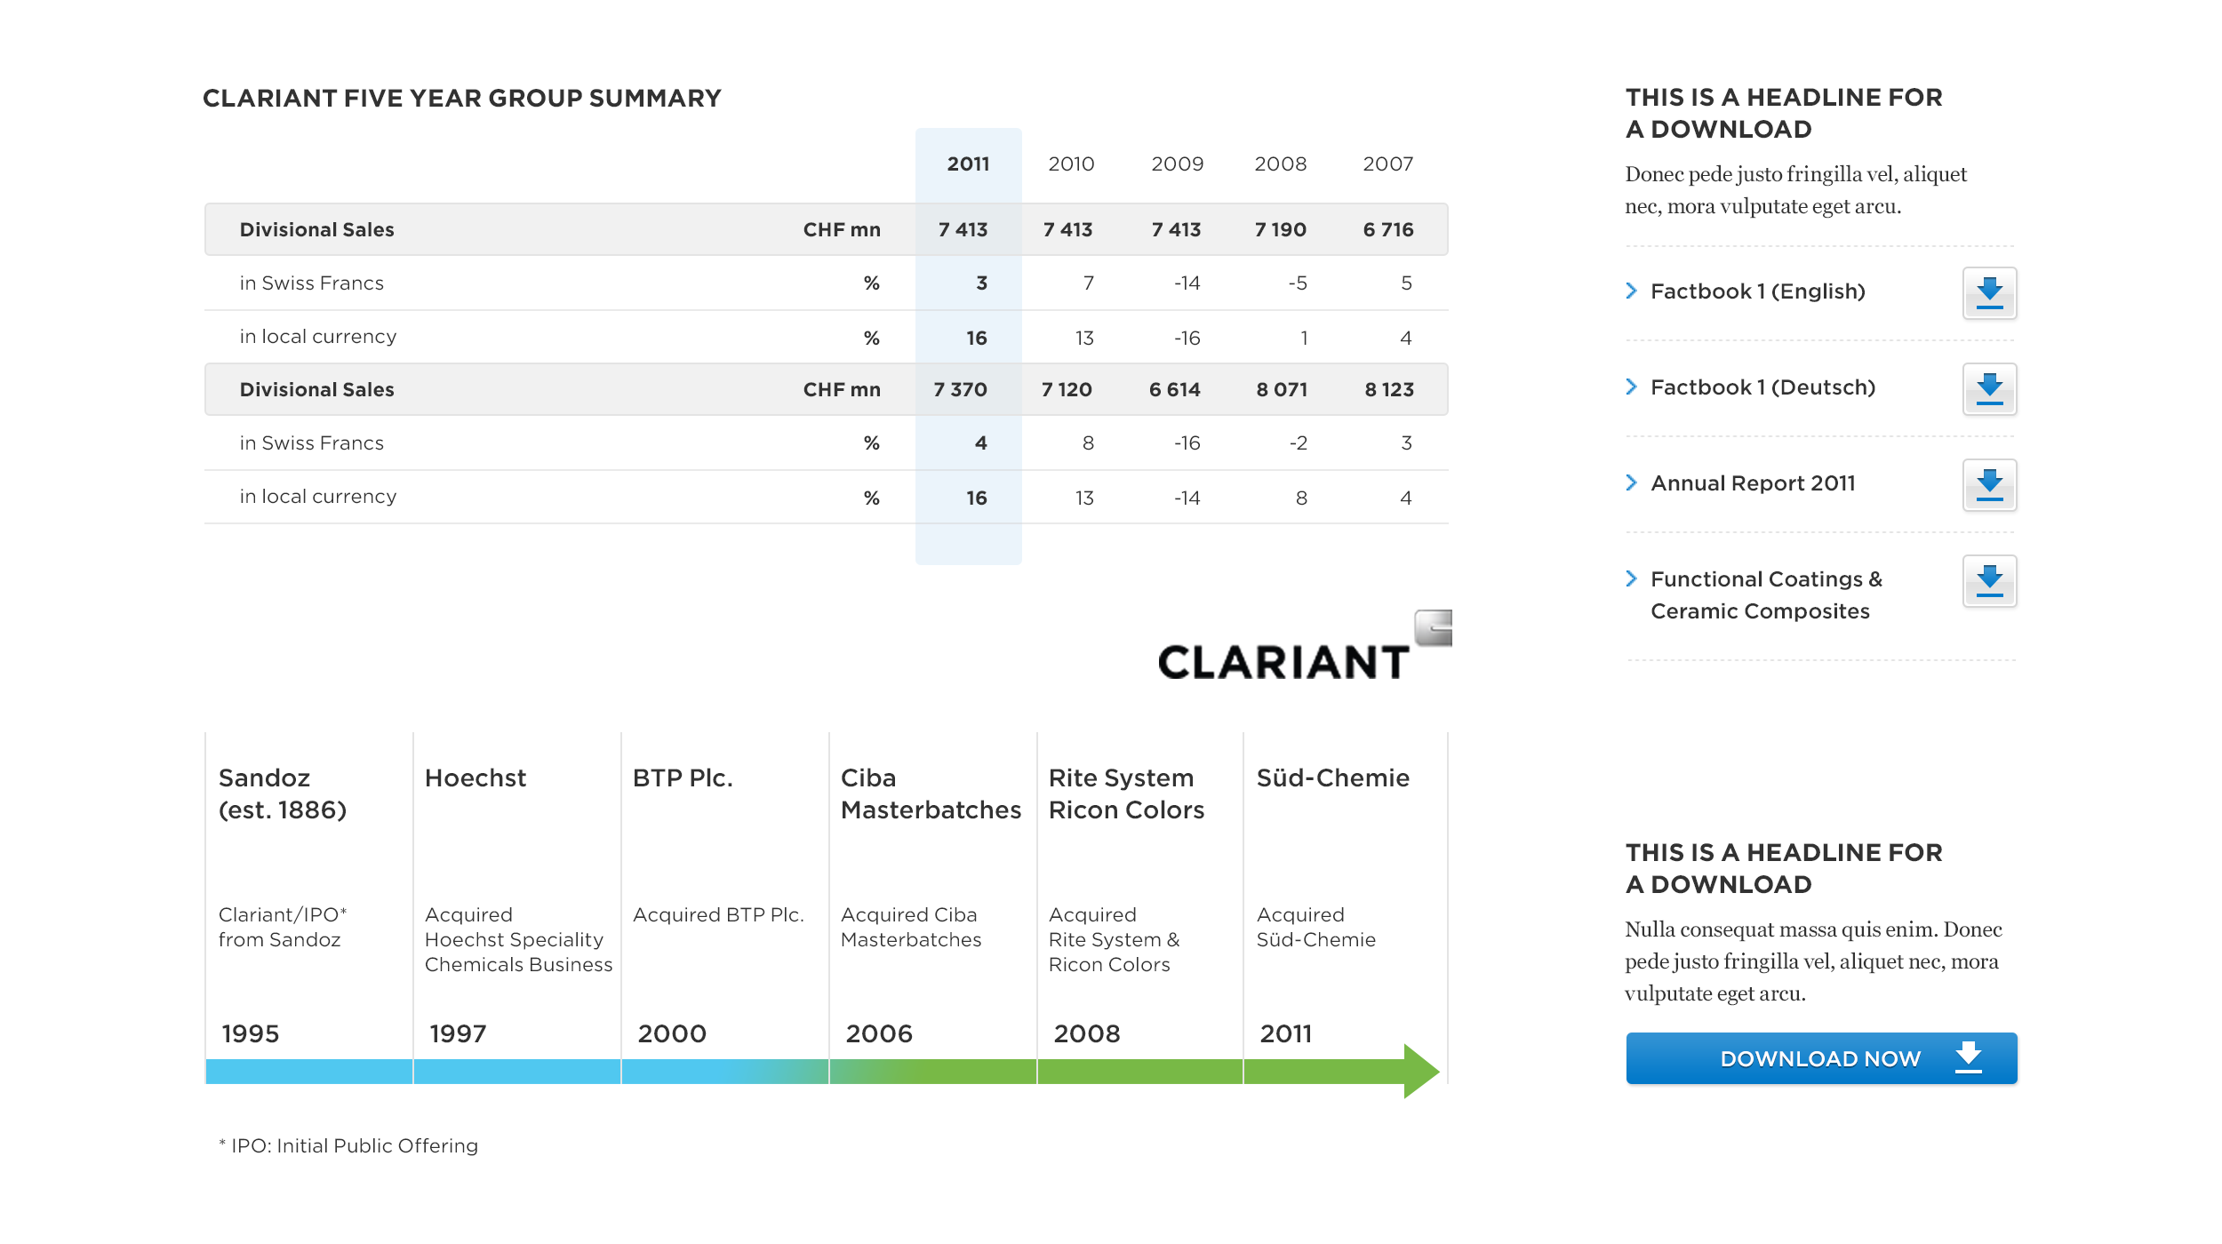Click the second 'Divisional Sales' row label
The height and width of the screenshot is (1244, 2222).
point(316,389)
